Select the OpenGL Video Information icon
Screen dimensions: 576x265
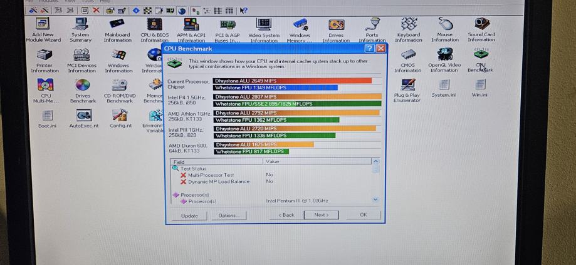(444, 61)
